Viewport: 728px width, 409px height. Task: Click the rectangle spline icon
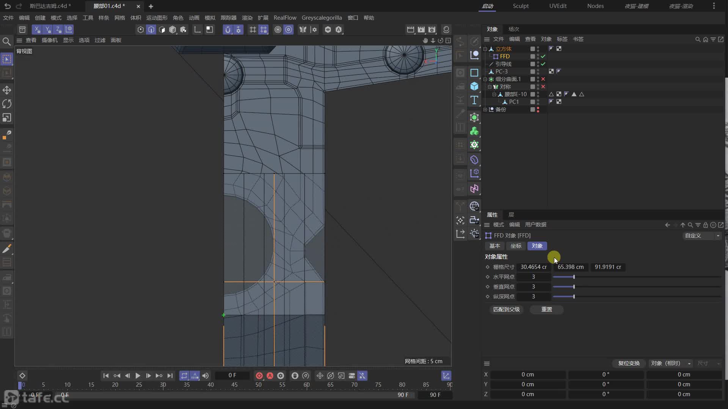tap(474, 73)
